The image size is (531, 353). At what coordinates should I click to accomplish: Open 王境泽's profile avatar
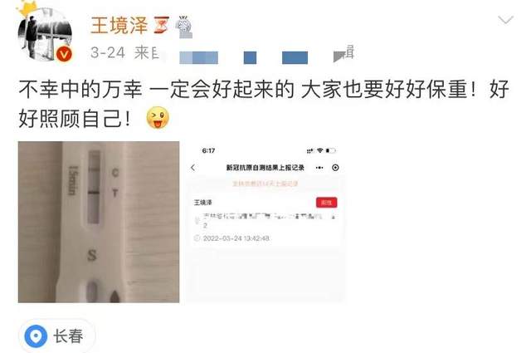pyautogui.click(x=45, y=34)
